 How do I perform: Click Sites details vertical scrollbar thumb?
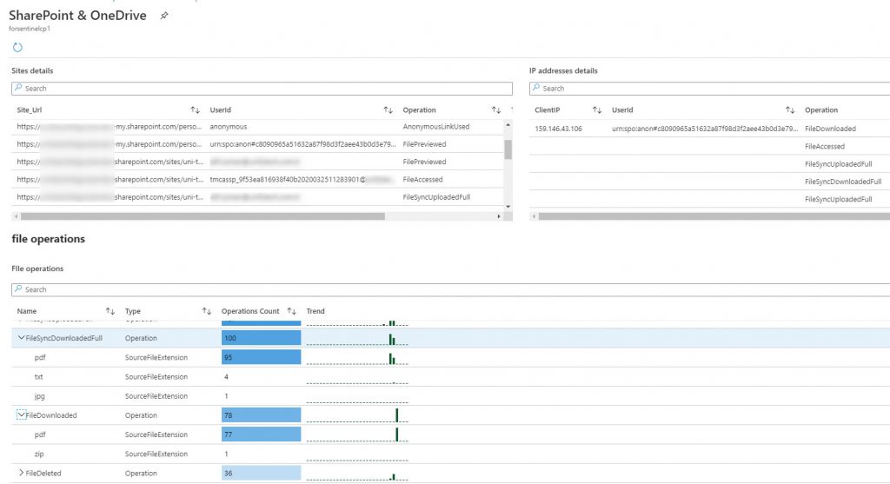click(508, 149)
